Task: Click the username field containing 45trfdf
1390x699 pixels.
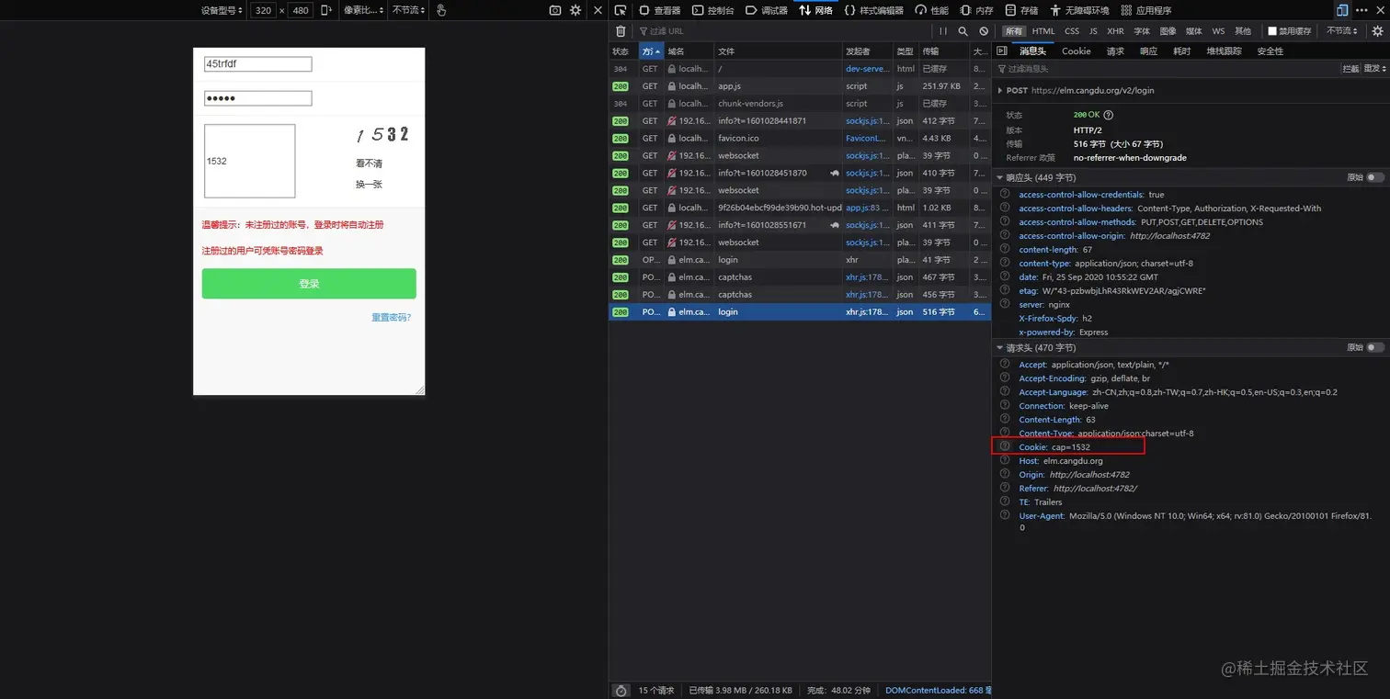Action: pyautogui.click(x=258, y=64)
